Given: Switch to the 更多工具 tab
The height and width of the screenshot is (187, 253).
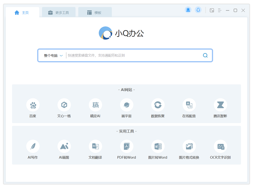Looking at the screenshot, I should pos(59,12).
